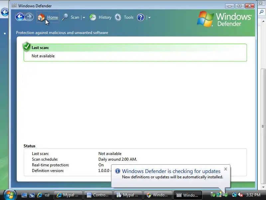The width and height of the screenshot is (266, 200).
Task: Click the green shield status icon
Action: tap(27, 47)
